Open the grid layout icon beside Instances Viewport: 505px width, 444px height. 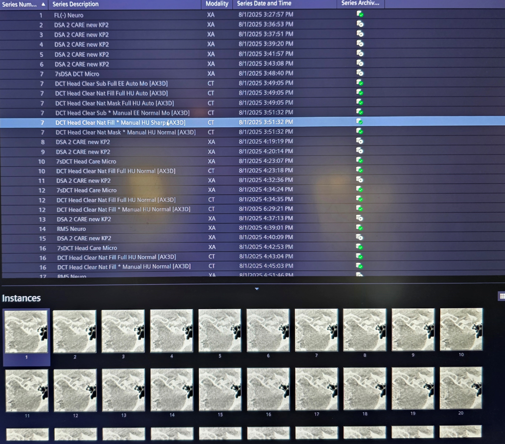(x=501, y=296)
